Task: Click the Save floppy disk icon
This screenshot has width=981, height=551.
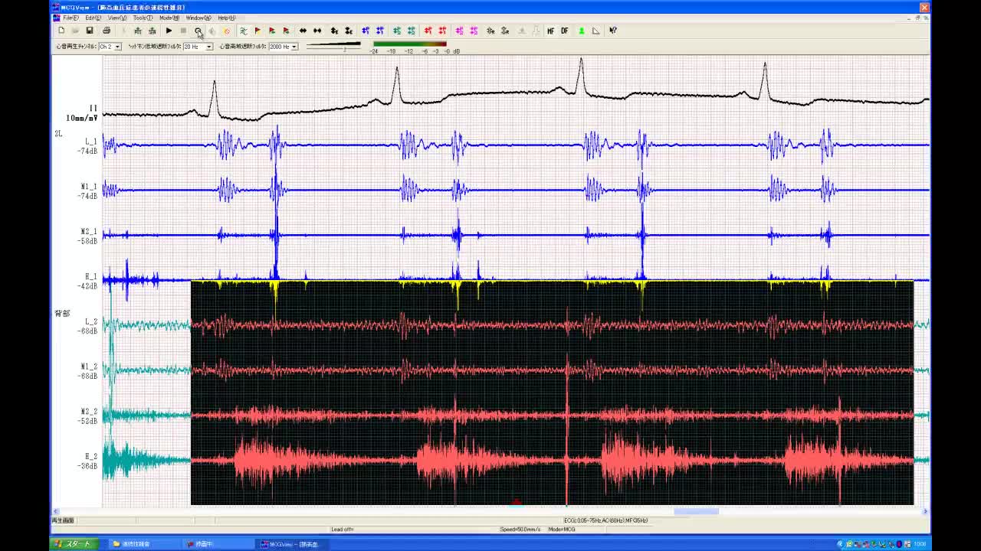Action: coord(90,31)
